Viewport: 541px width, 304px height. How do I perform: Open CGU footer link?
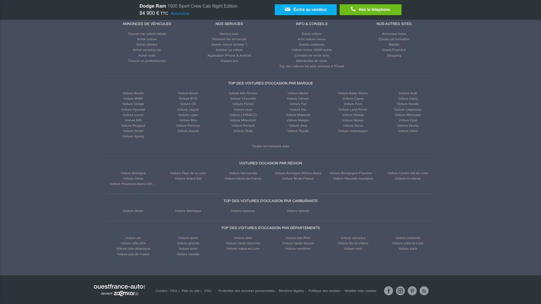208,291
